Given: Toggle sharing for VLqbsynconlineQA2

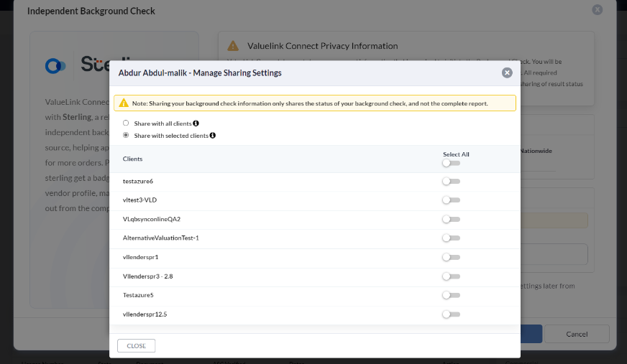Looking at the screenshot, I should click(451, 219).
